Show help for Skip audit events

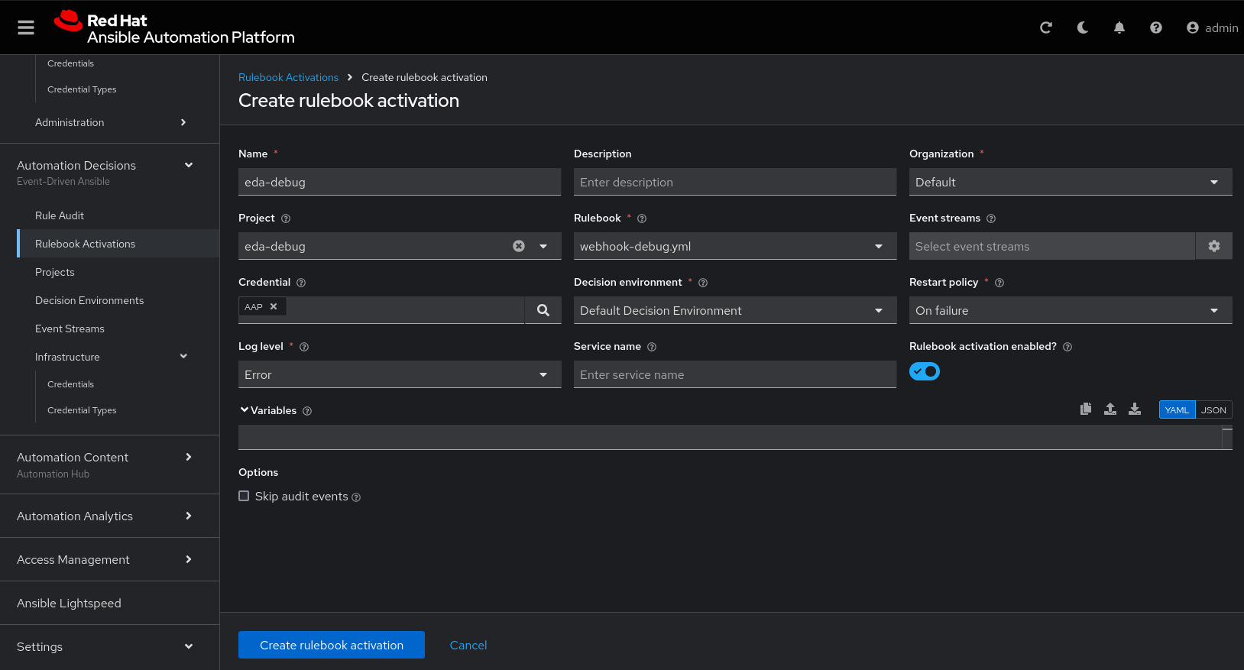click(x=356, y=497)
